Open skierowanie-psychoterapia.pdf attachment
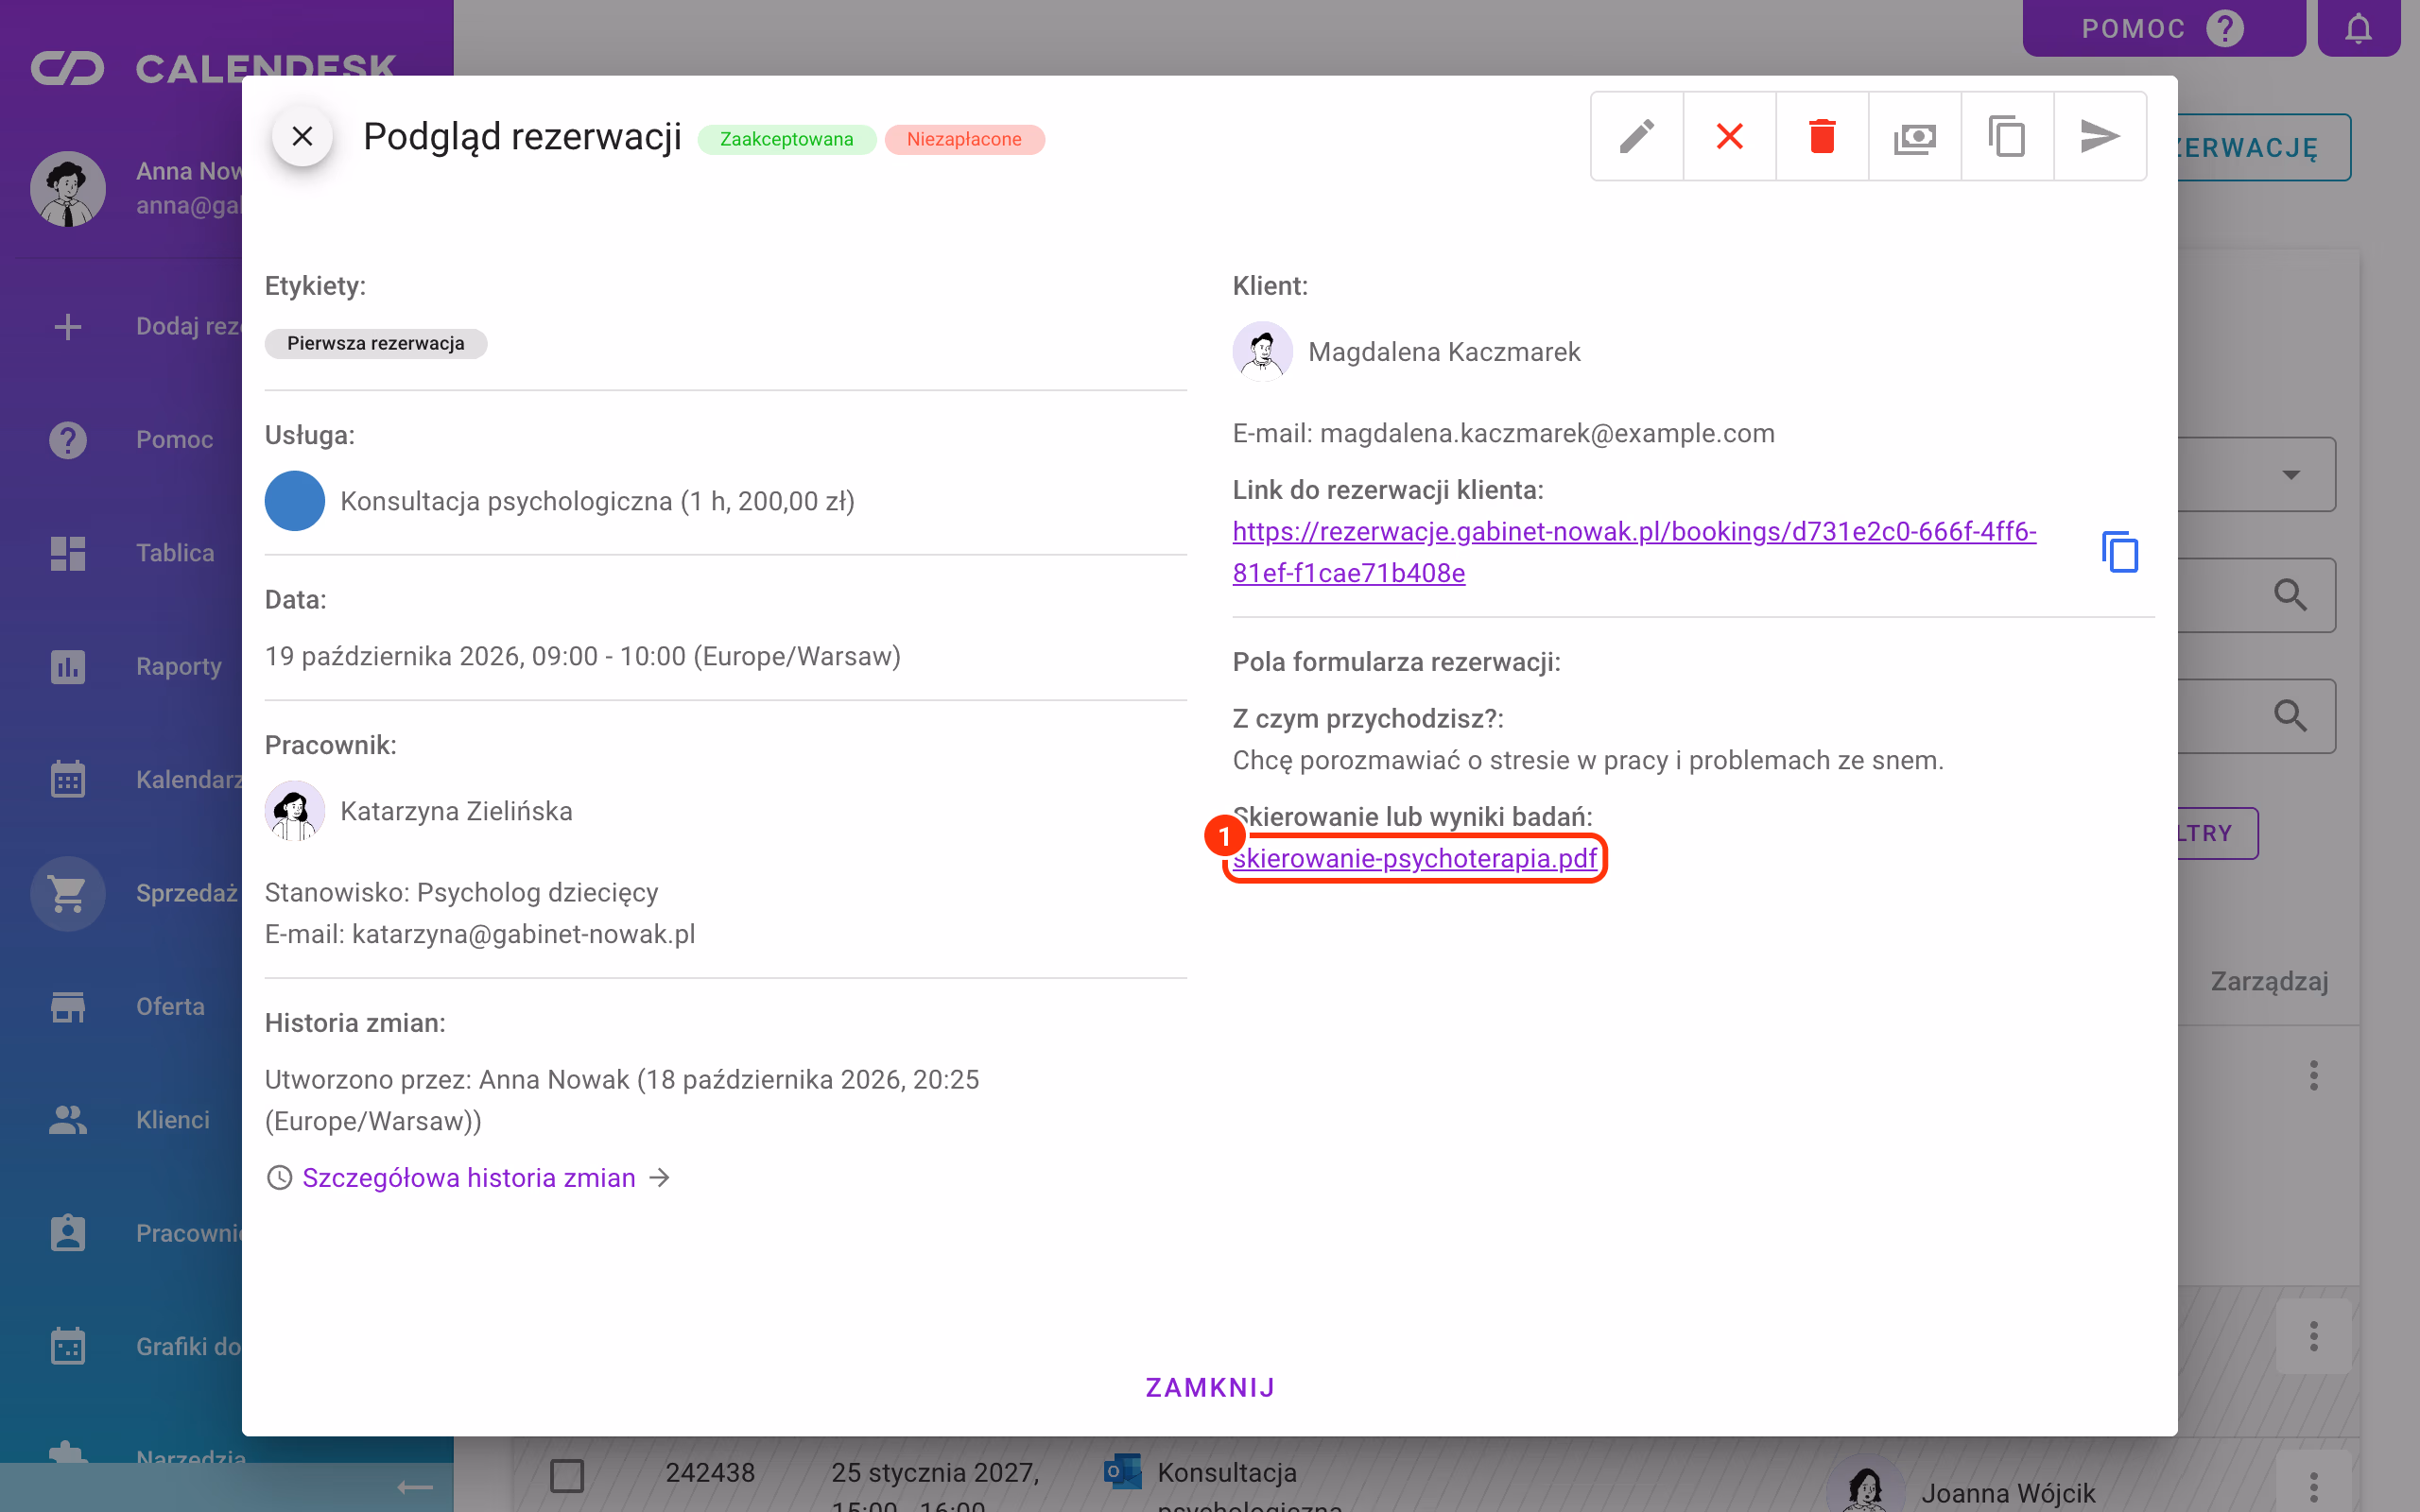 (x=1414, y=858)
